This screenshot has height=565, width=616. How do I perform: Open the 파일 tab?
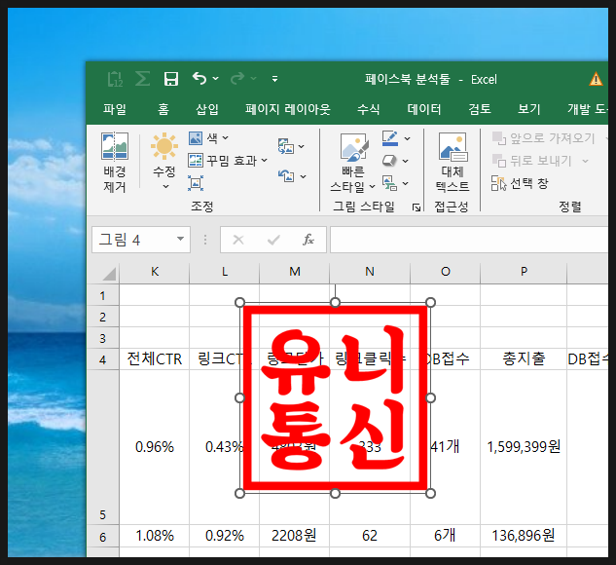pyautogui.click(x=115, y=109)
